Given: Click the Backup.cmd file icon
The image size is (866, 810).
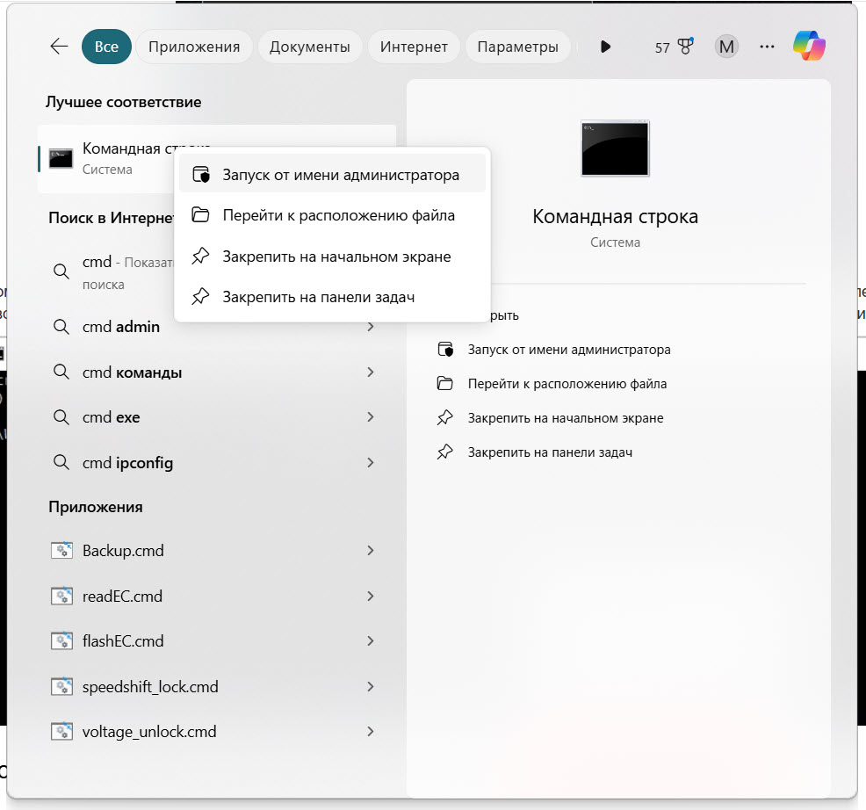Looking at the screenshot, I should coord(62,550).
